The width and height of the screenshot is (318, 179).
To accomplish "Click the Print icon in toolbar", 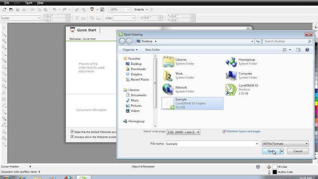I will [24, 10].
